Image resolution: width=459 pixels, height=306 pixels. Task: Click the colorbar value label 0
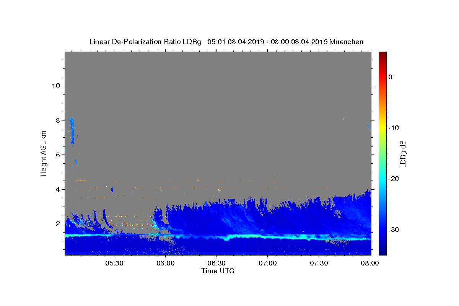[391, 77]
